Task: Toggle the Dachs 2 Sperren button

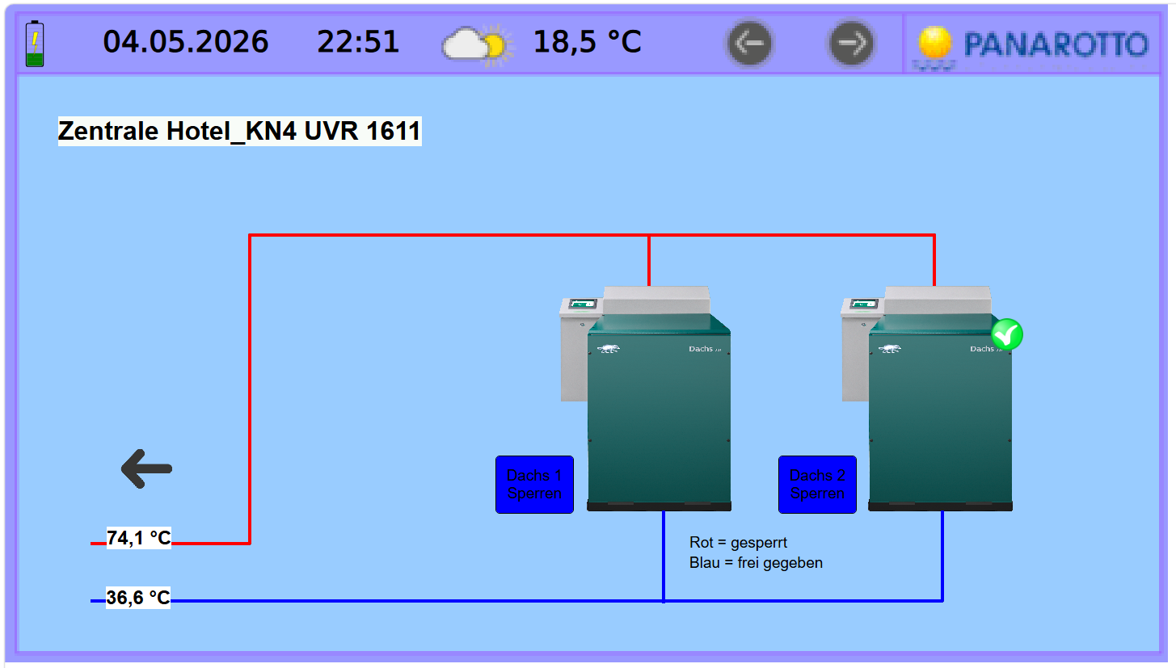Action: click(817, 485)
